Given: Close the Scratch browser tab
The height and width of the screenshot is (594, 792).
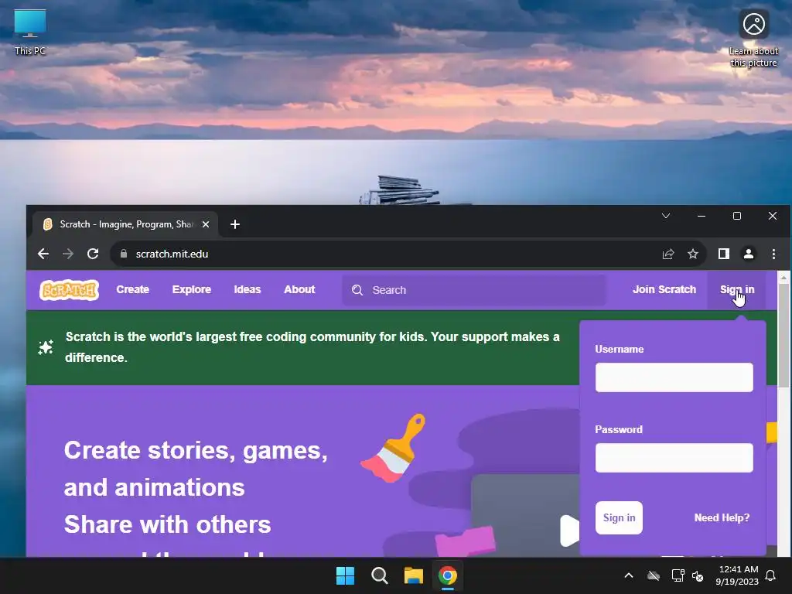Looking at the screenshot, I should pyautogui.click(x=206, y=224).
